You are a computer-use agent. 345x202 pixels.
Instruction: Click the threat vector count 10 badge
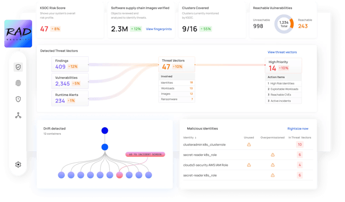click(x=300, y=145)
